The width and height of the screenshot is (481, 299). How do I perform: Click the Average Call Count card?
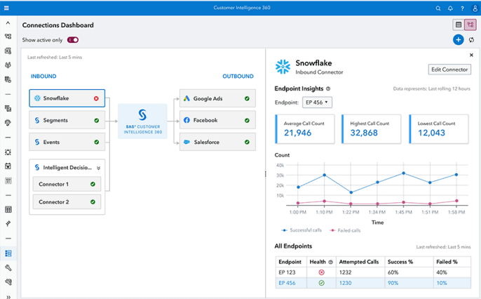click(304, 129)
